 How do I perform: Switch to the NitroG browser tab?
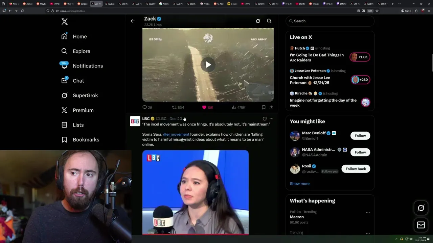click(164, 4)
